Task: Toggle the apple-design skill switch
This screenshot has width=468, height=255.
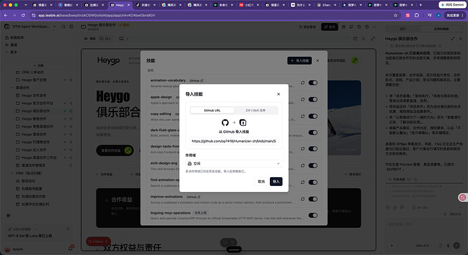Action: click(x=313, y=99)
